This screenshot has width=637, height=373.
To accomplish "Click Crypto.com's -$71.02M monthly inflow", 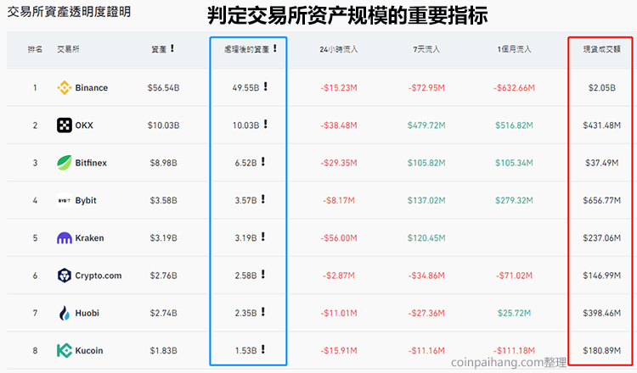I will 514,276.
